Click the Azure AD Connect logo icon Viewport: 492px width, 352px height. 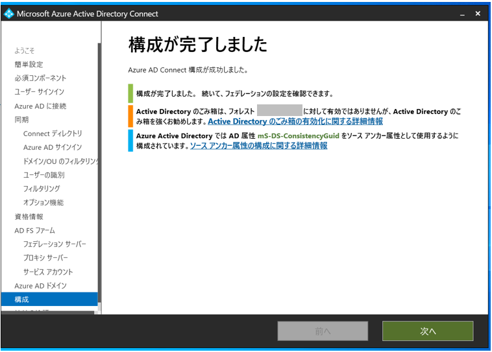[x=9, y=14]
